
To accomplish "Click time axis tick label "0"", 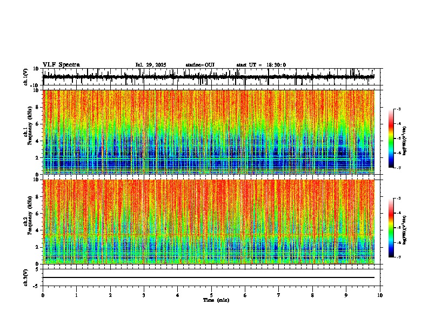I will [x=43, y=295].
